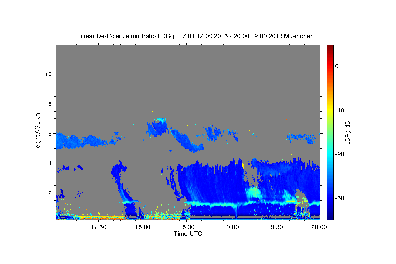The height and width of the screenshot is (264, 396).
Task: Click the colorbar label '0'
Action: (x=337, y=66)
